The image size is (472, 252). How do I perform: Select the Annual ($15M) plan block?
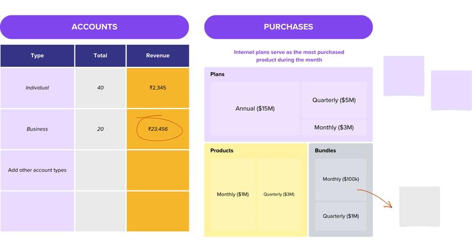pyautogui.click(x=254, y=109)
